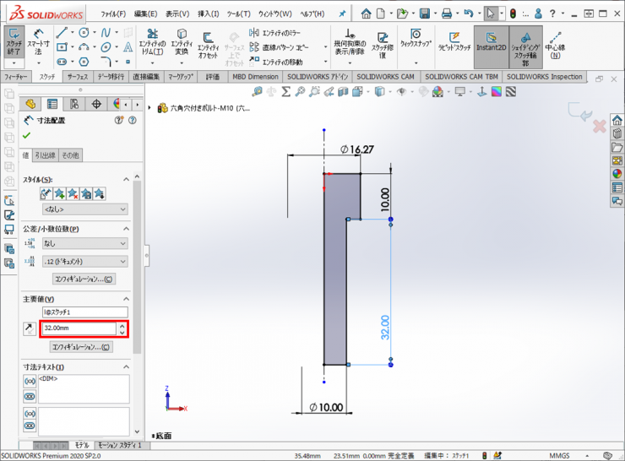
Task: Click the コンフィギュレーション button under 公差/小数位数
Action: tap(83, 279)
